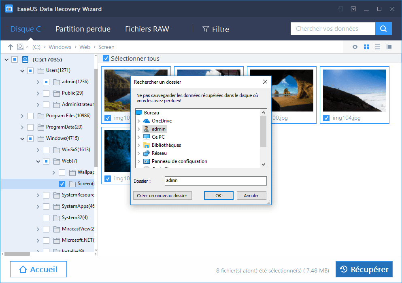Switch to details pane view
Image resolution: width=402 pixels, height=283 pixels.
(389, 47)
